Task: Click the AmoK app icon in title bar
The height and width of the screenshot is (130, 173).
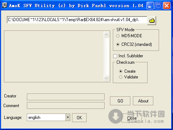Action: (5, 5)
